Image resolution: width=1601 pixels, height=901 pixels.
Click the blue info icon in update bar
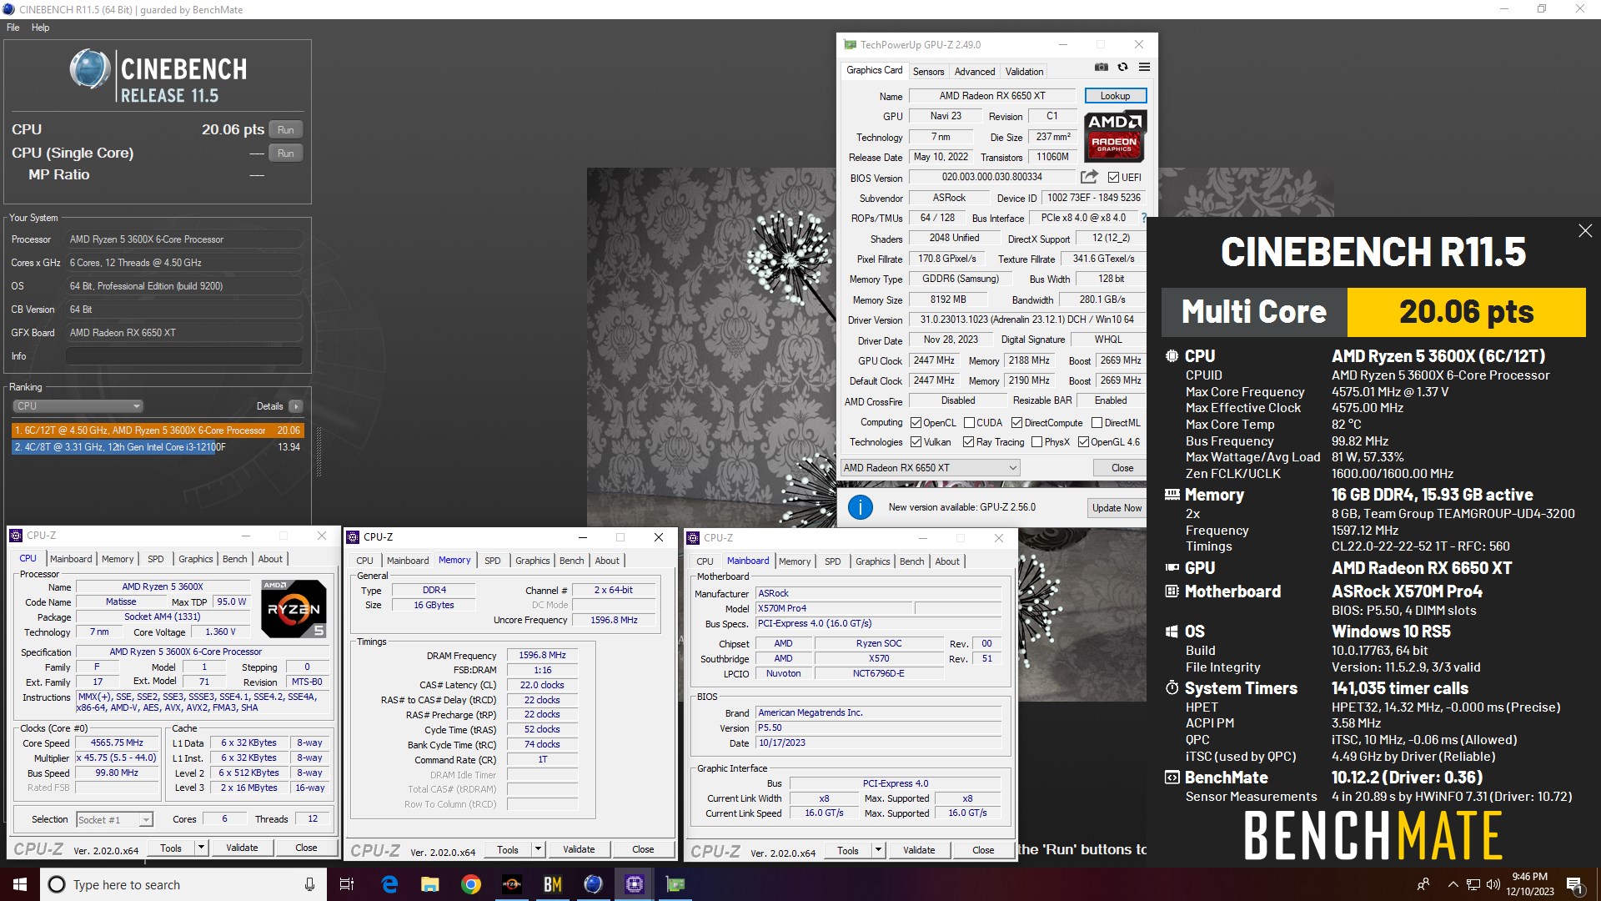[860, 507]
